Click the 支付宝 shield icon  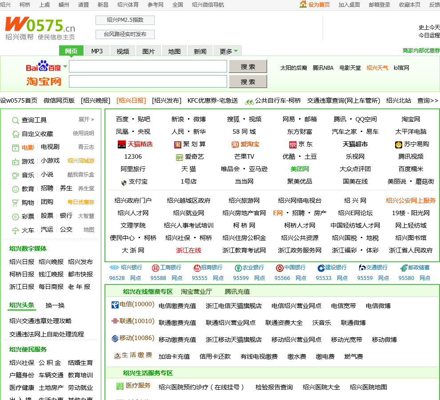click(124, 182)
